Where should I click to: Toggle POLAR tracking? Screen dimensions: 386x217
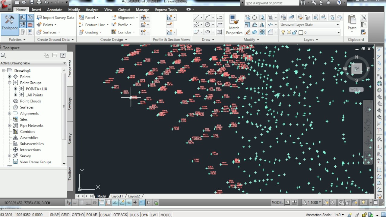tap(92, 215)
